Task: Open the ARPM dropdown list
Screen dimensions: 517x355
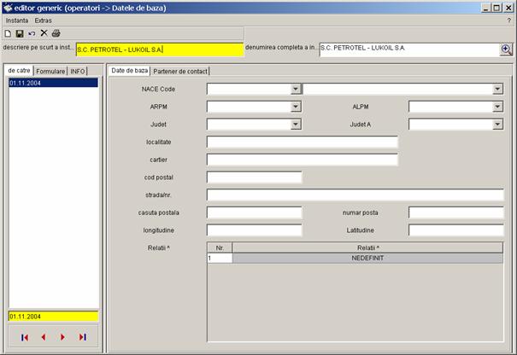Action: coord(296,107)
